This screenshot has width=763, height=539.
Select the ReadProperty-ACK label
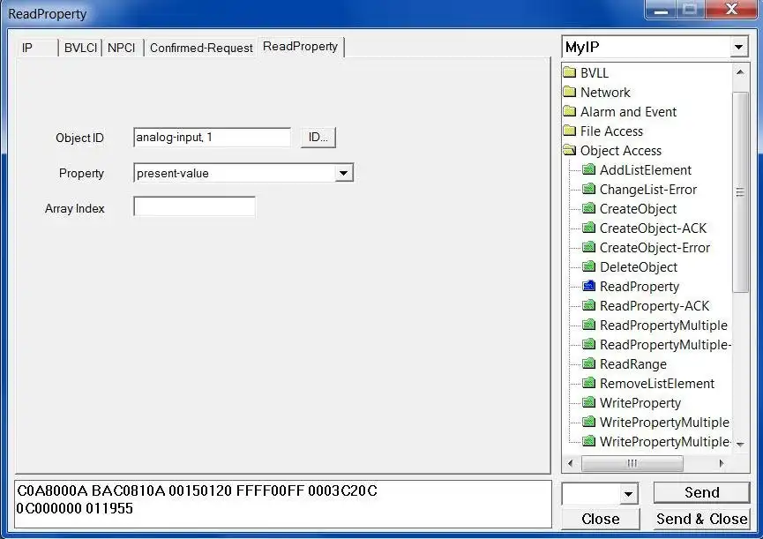tap(655, 306)
